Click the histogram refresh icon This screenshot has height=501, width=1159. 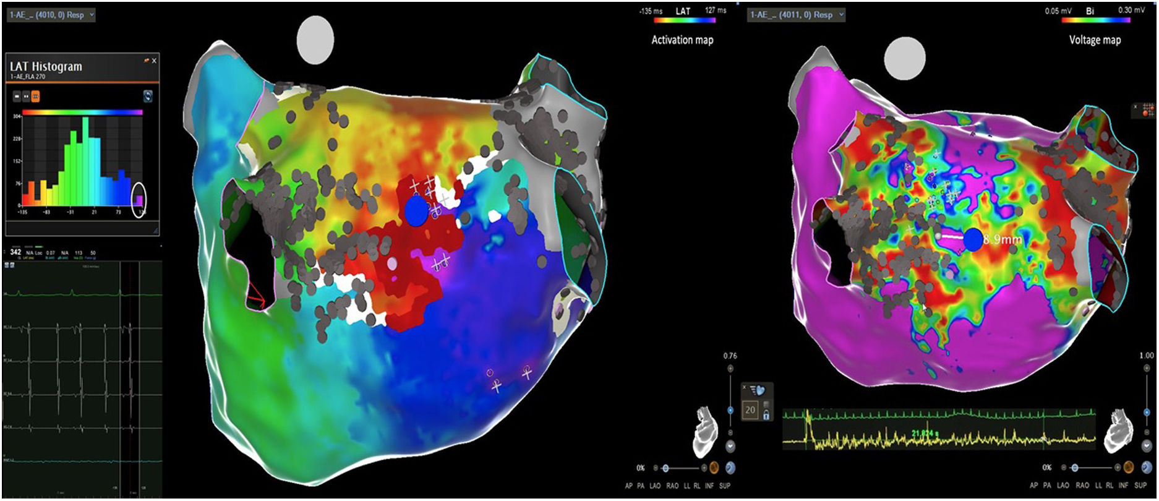(x=148, y=96)
